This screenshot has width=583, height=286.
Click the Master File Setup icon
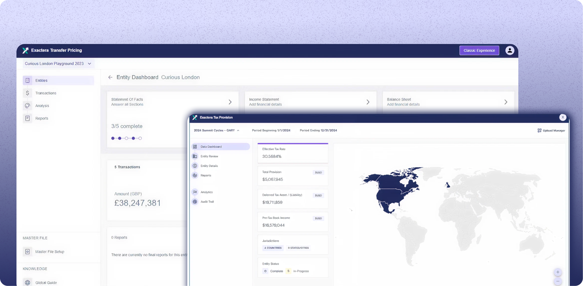point(27,251)
